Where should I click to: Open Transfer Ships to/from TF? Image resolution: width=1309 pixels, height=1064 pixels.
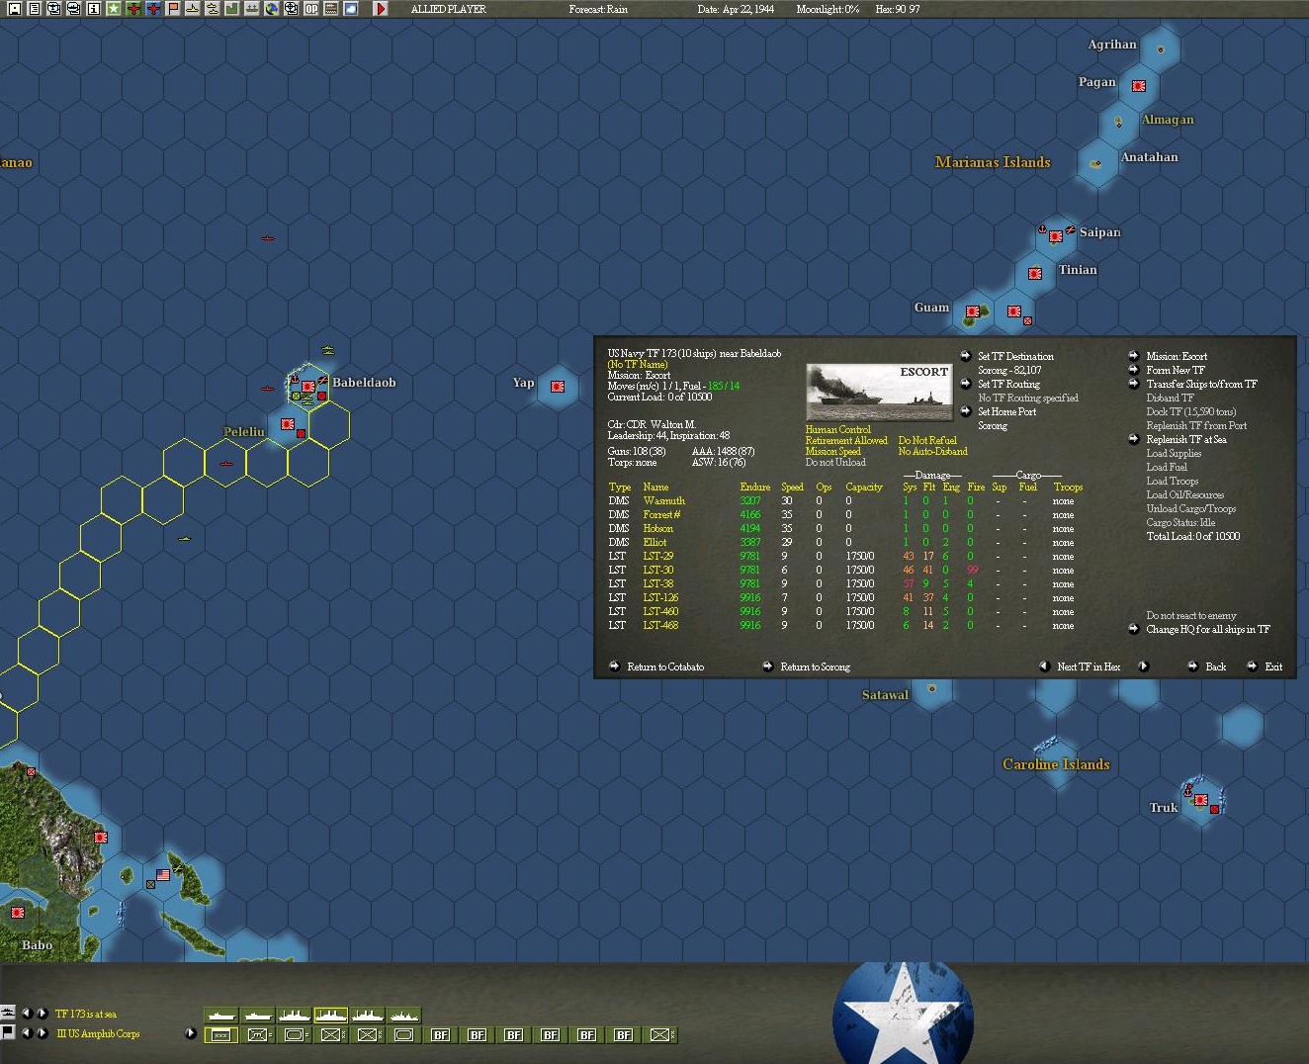click(x=1201, y=384)
